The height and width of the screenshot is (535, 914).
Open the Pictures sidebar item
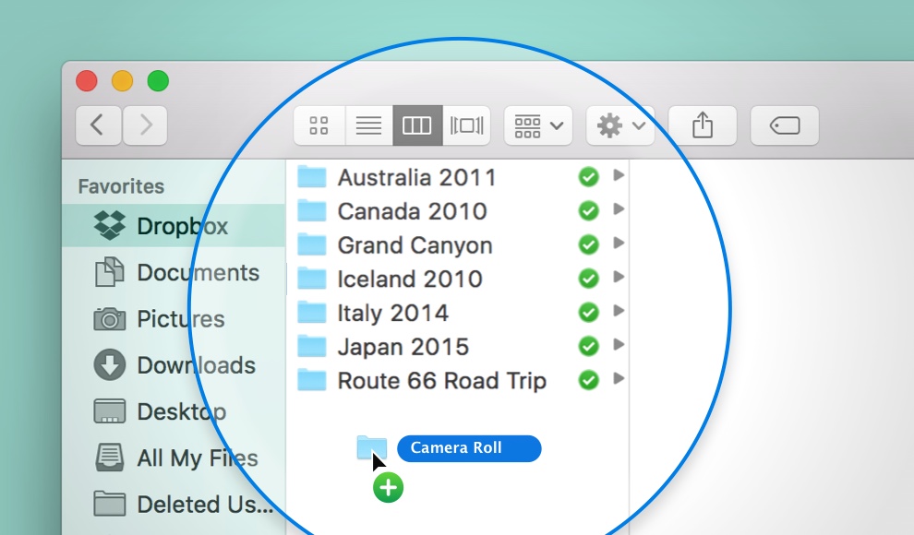tap(180, 319)
